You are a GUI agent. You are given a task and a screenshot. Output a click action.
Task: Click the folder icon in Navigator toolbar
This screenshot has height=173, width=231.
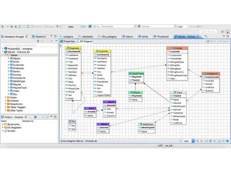pos(42,41)
